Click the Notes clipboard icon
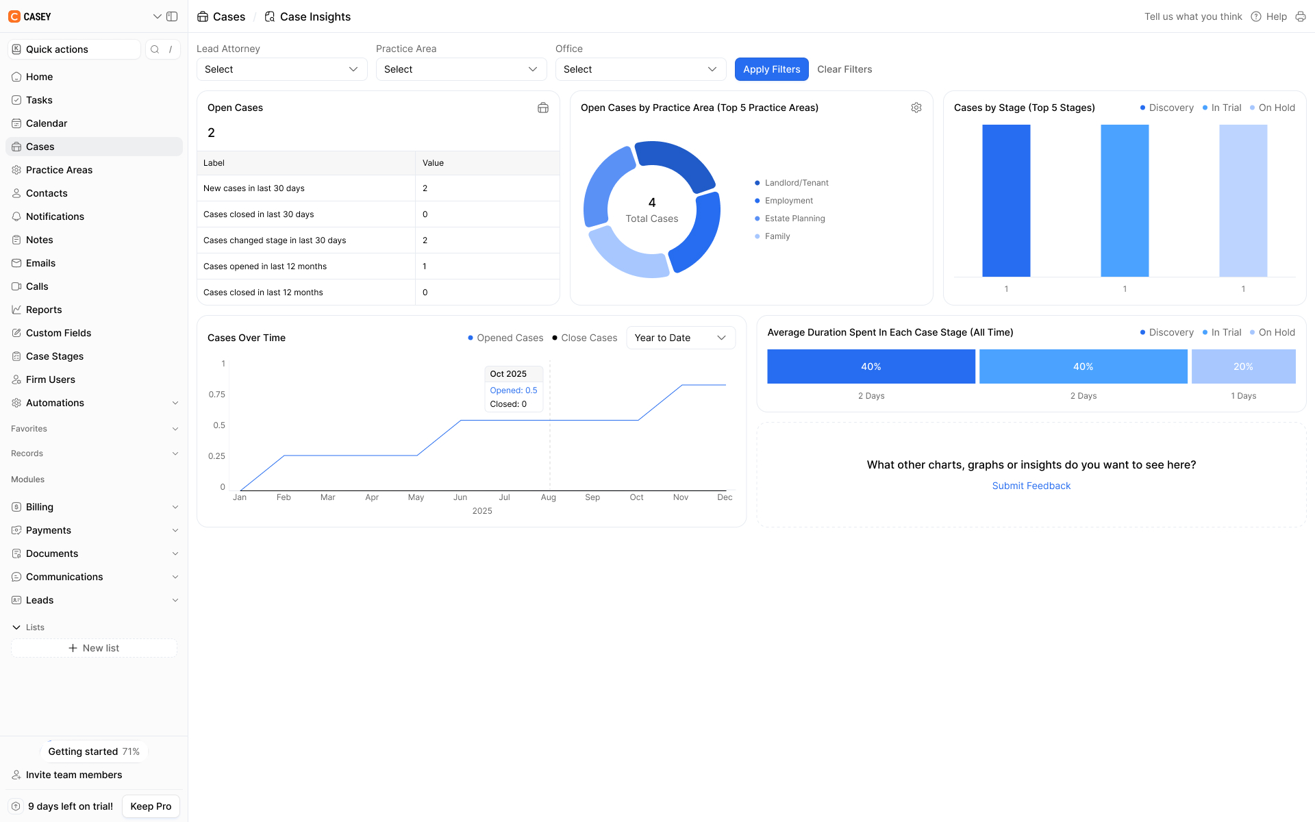1315x822 pixels. point(16,240)
